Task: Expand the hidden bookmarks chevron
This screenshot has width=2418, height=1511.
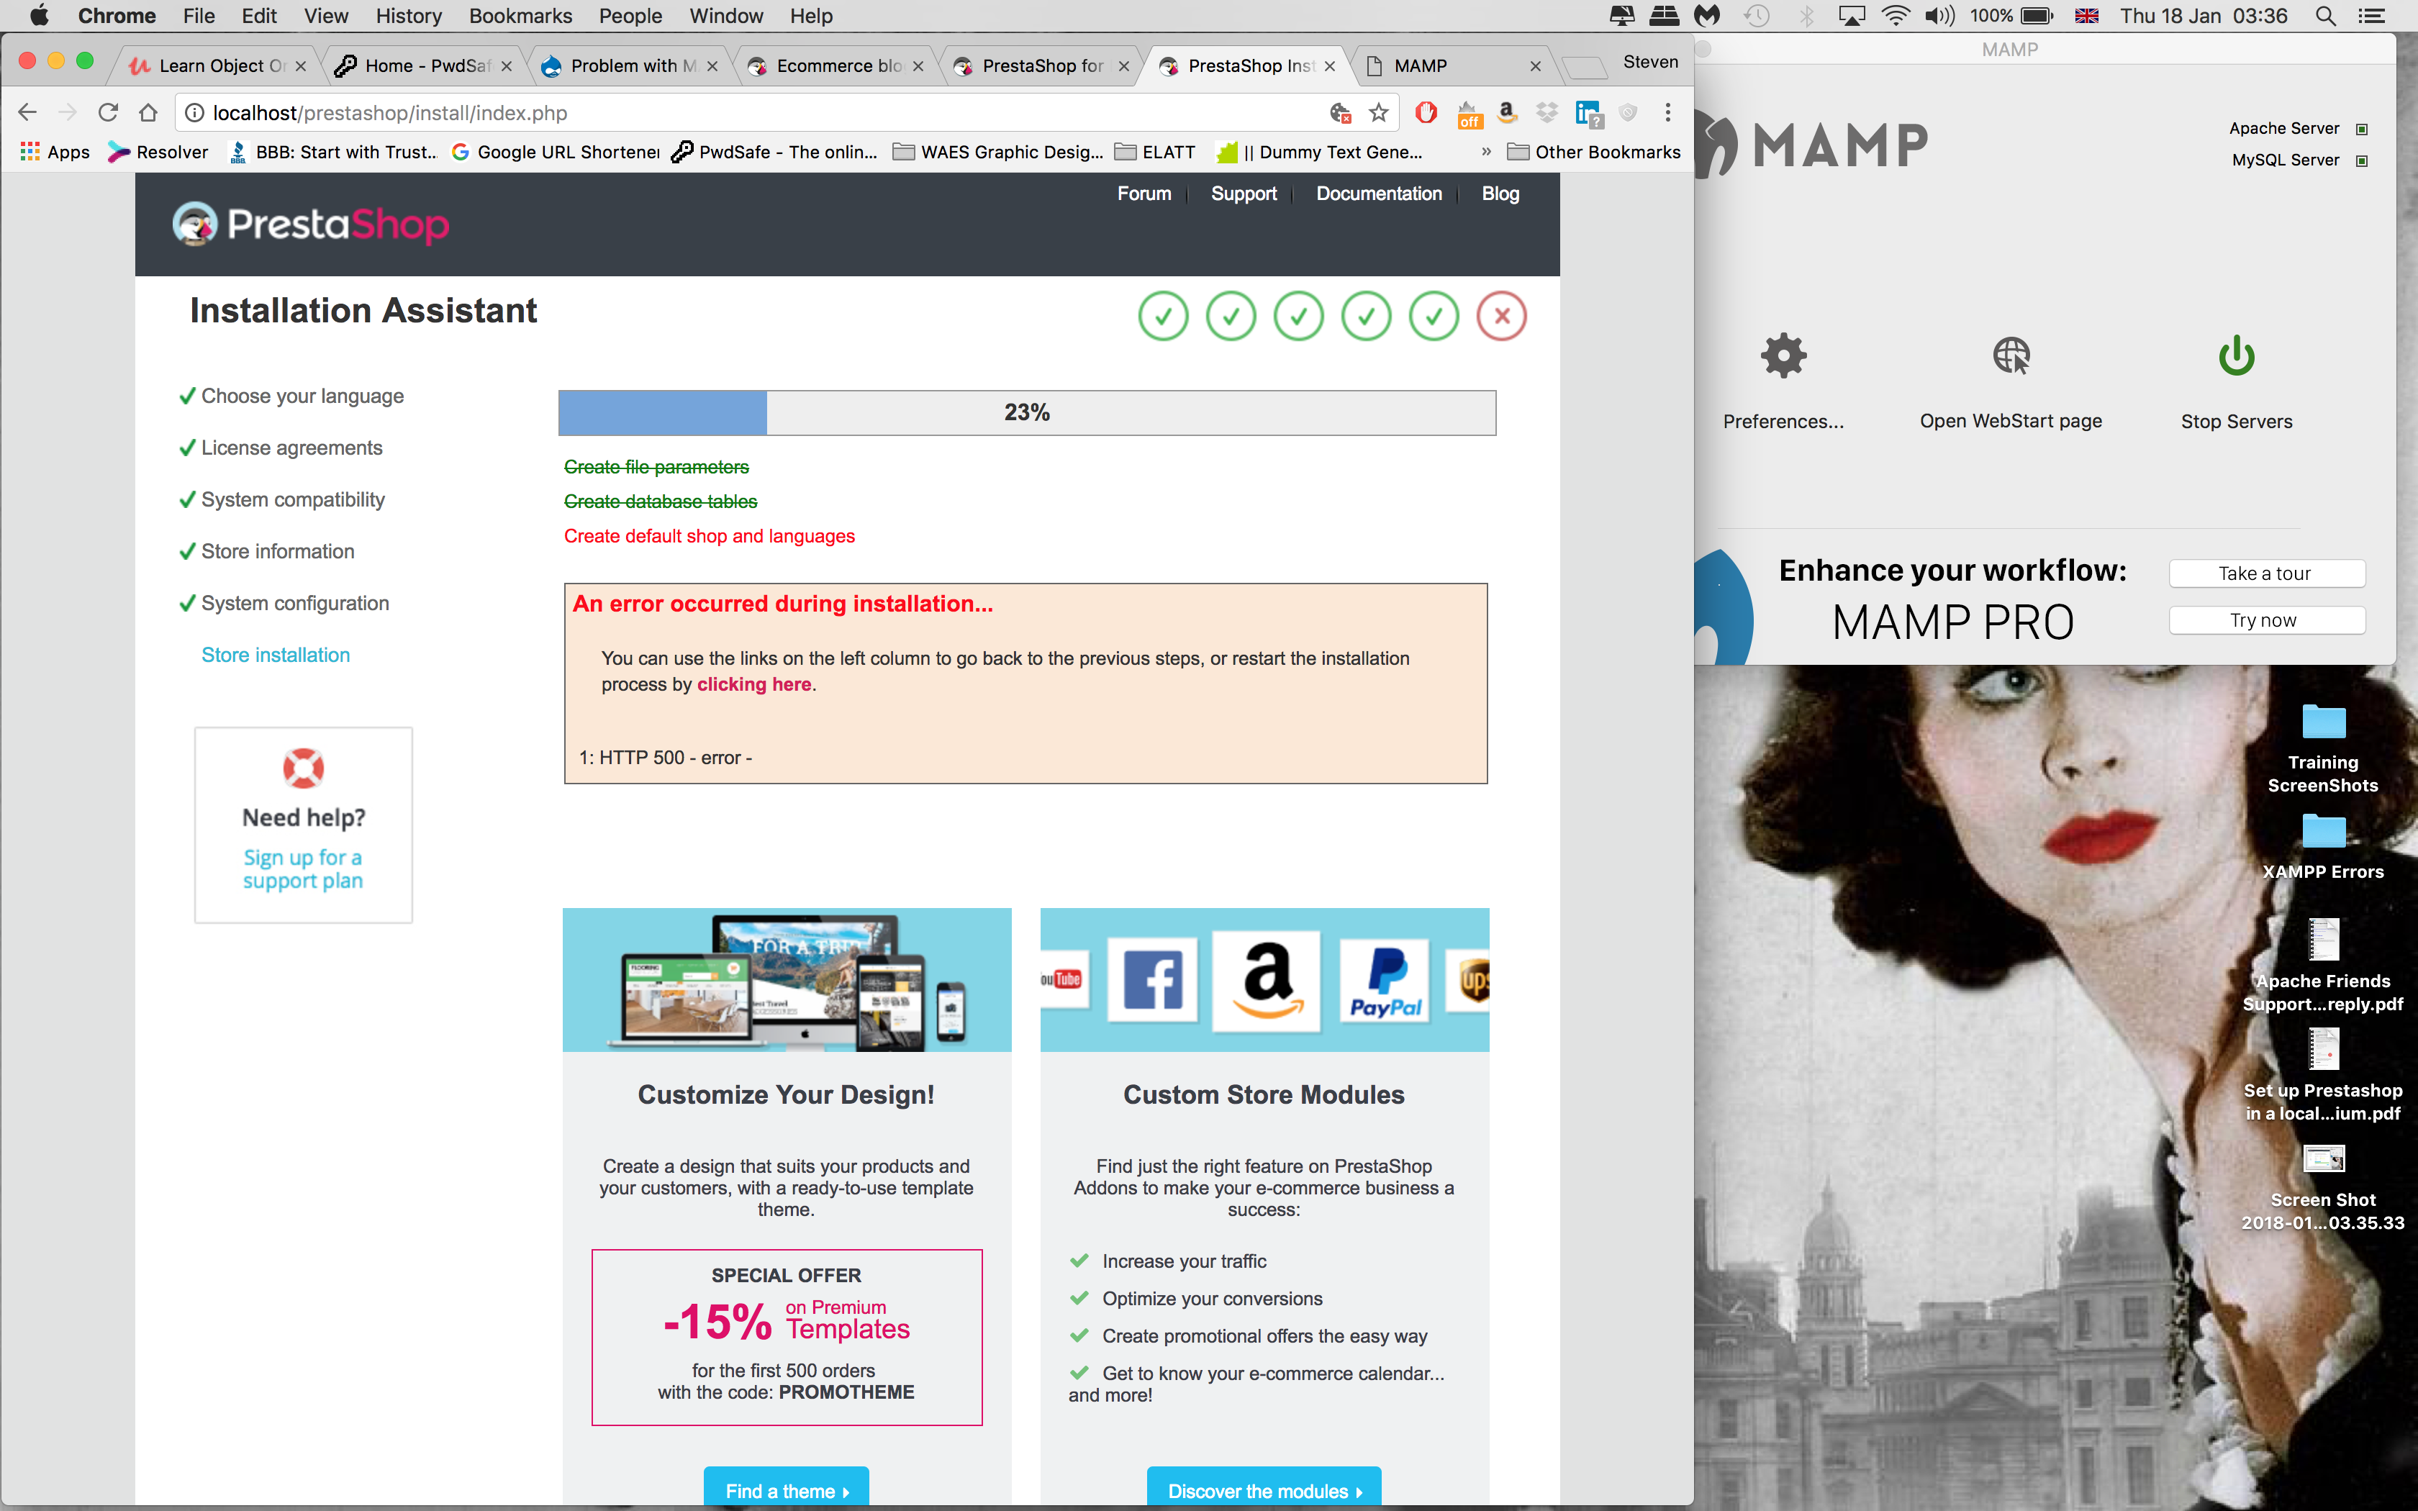Action: [1486, 152]
